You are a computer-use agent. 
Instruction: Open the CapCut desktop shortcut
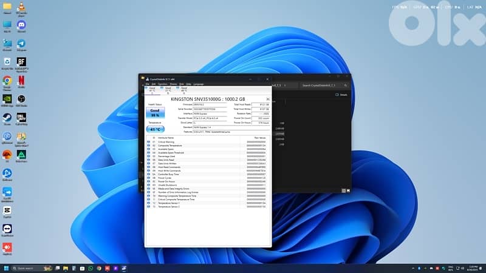(7, 211)
